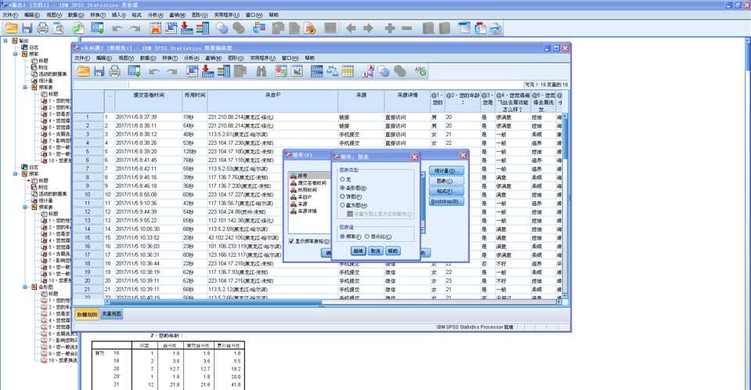The image size is (751, 390).
Task: Go to variable icon in Data Editor toolbar
Action: [208, 71]
